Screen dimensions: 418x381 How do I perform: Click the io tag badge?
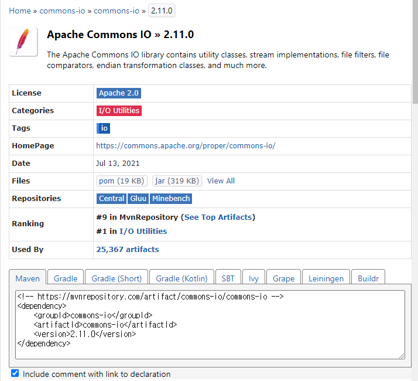click(103, 128)
